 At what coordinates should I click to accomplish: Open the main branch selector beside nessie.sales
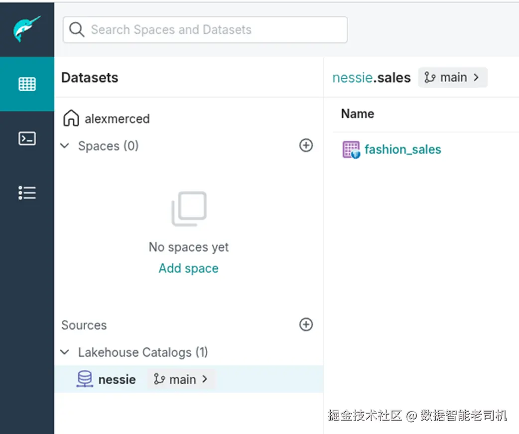point(452,78)
